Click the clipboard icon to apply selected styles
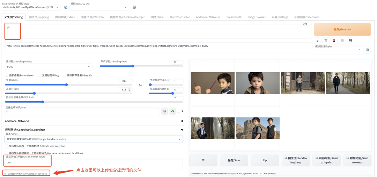This screenshot has width=377, height=177. (342, 41)
